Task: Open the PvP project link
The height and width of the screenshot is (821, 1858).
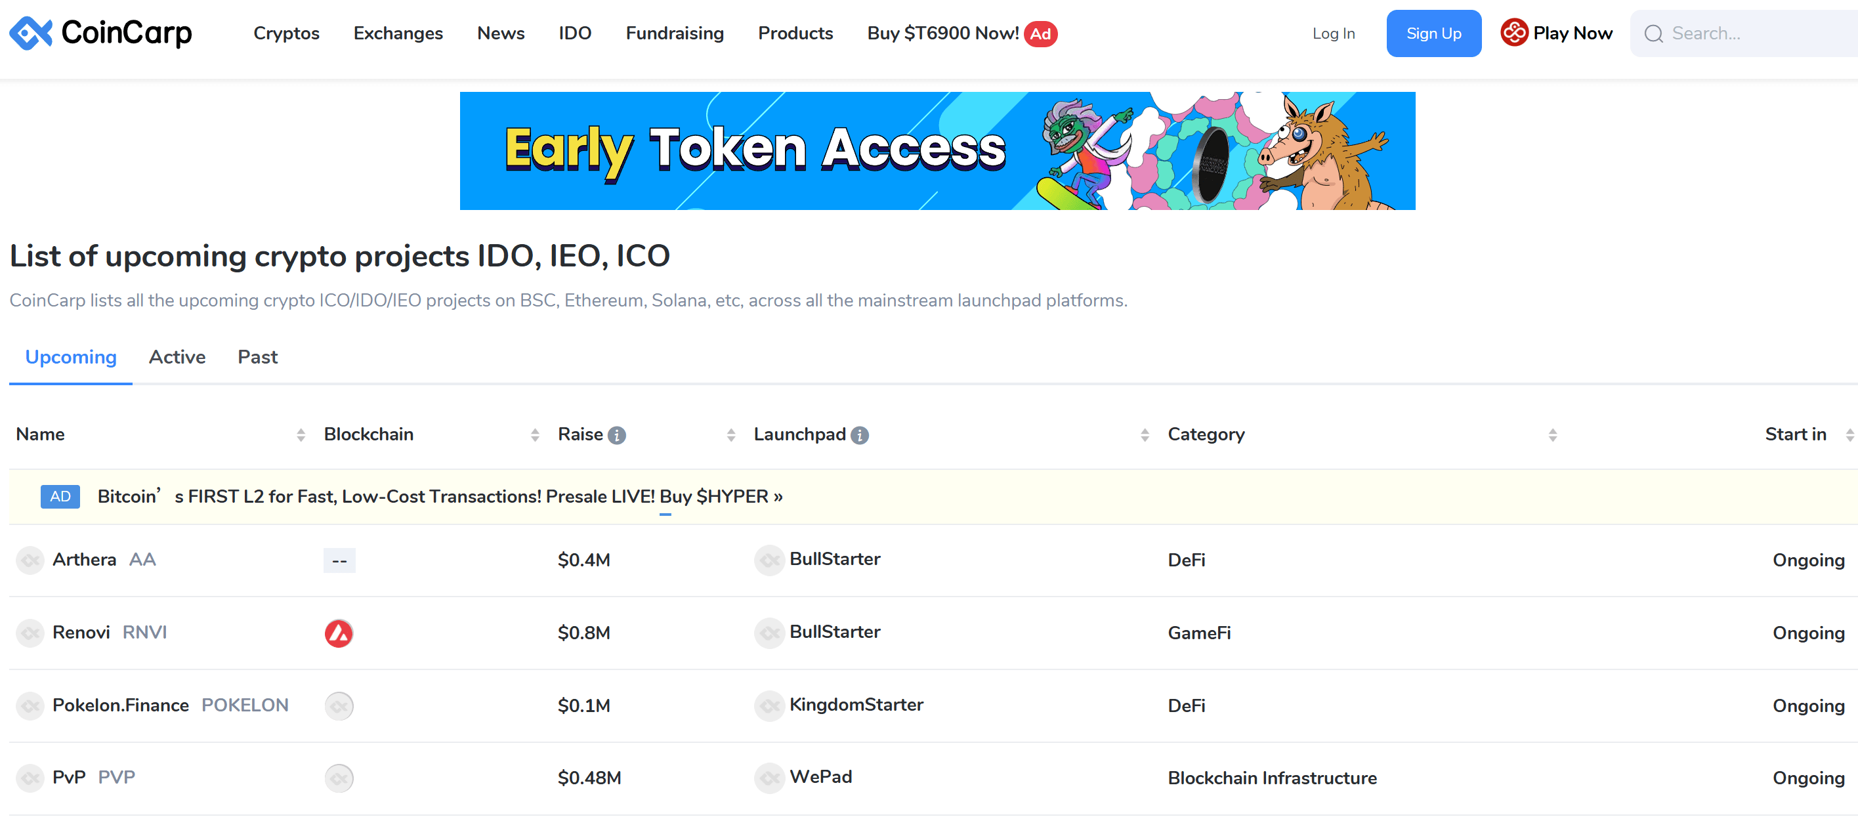Action: [x=70, y=778]
